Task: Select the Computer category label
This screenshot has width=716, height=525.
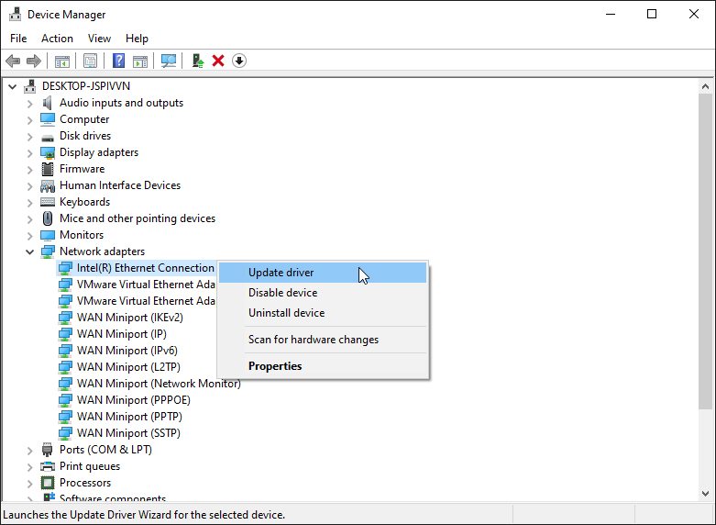Action: pos(84,119)
